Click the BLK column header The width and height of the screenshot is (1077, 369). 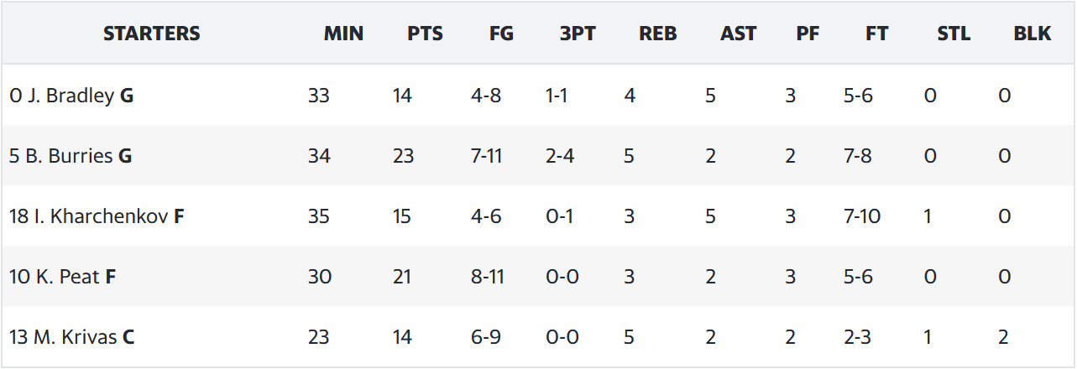click(x=1033, y=34)
